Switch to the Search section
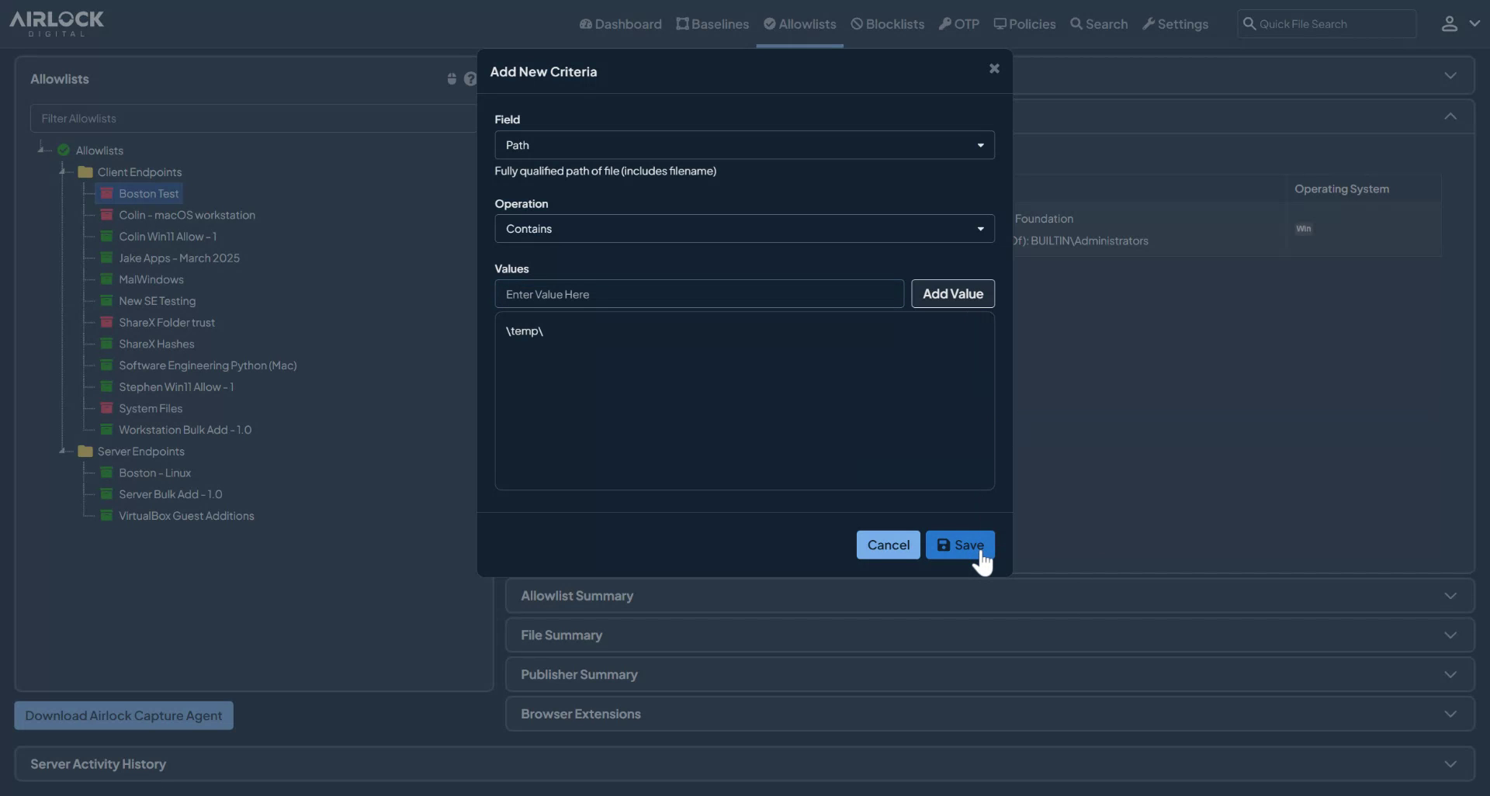This screenshot has width=1490, height=796. coord(1099,23)
